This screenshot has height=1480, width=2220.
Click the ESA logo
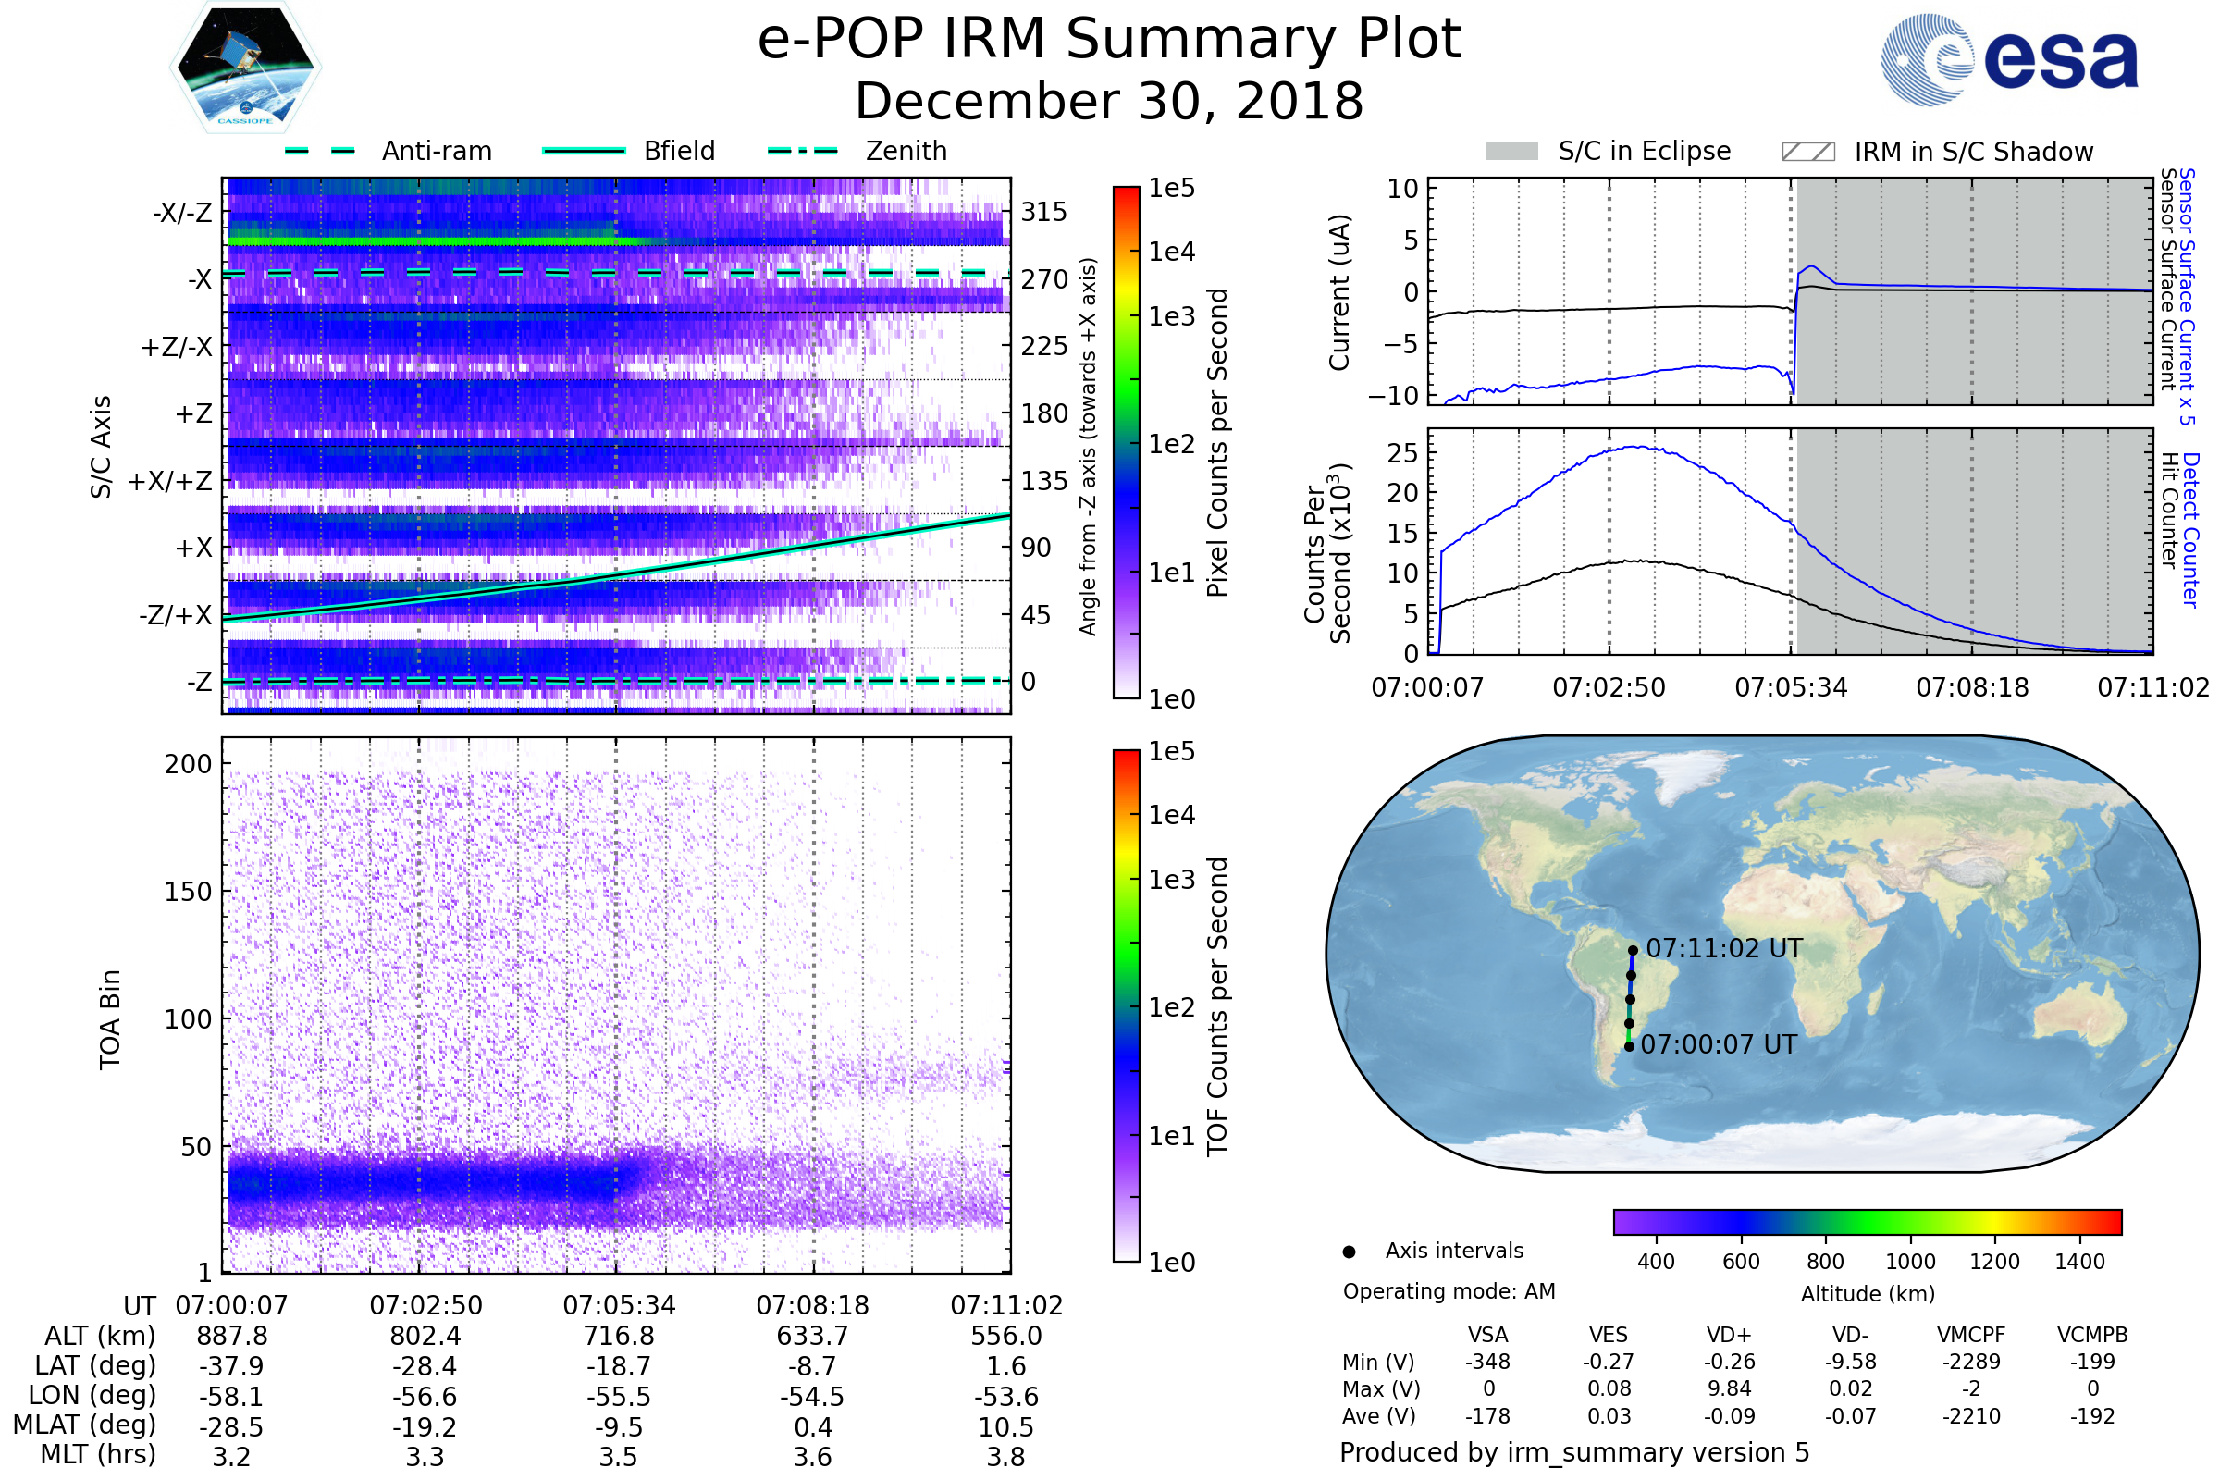coord(2009,60)
